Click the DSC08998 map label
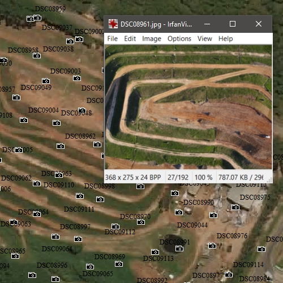Viewport: 283px width, 283px height. pyautogui.click(x=100, y=186)
